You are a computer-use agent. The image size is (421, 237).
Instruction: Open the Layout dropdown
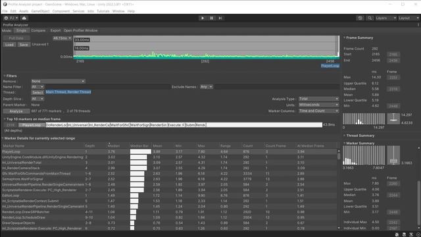point(408,18)
